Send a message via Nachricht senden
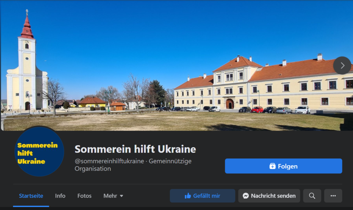The height and width of the screenshot is (210, 353). (269, 196)
